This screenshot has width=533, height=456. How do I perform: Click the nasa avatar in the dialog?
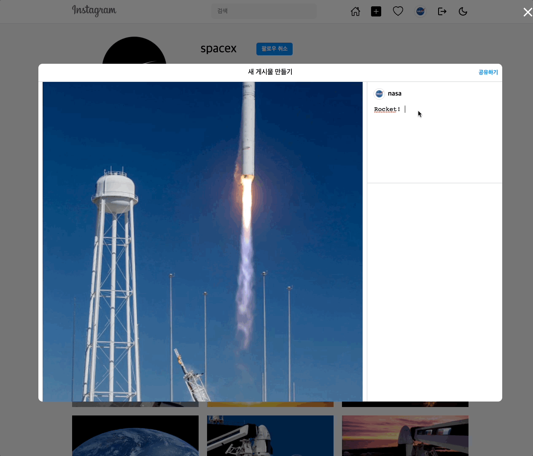click(x=379, y=94)
